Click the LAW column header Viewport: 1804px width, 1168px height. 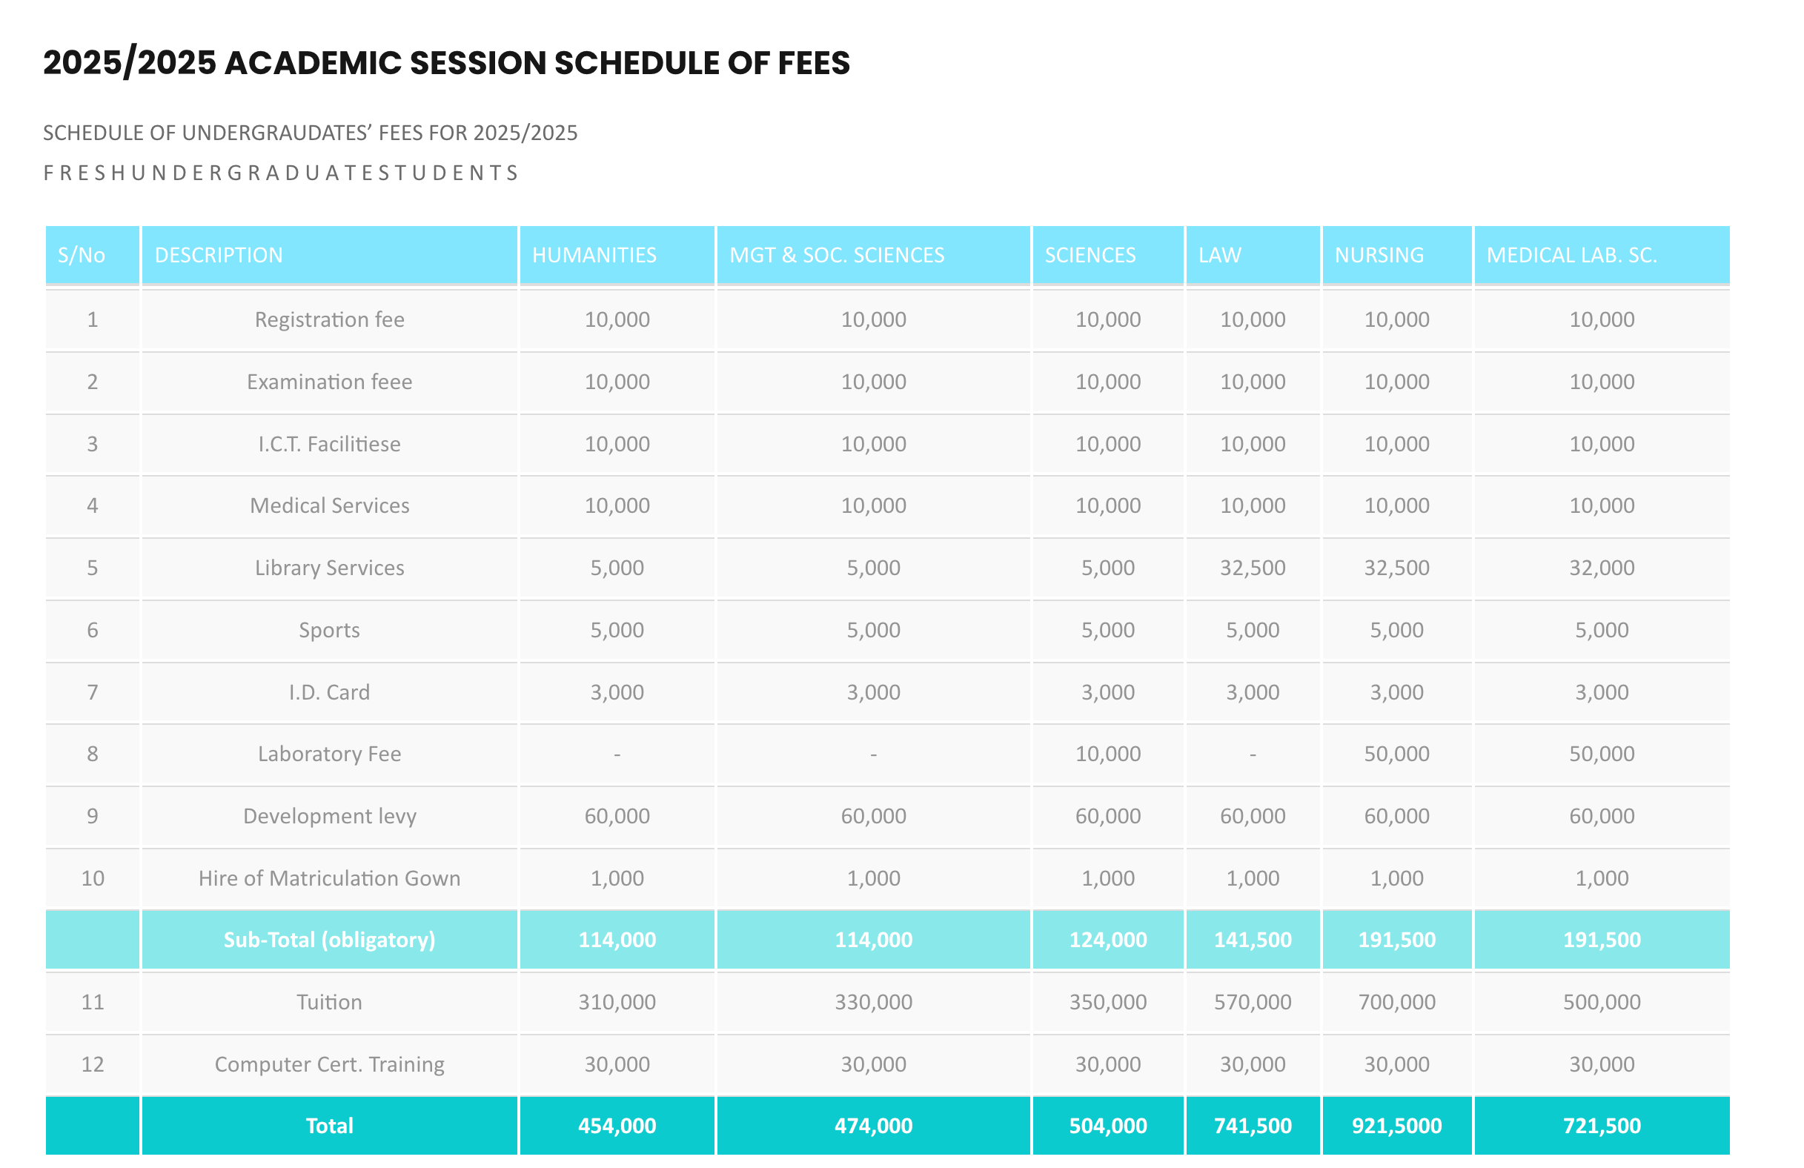(x=1252, y=255)
